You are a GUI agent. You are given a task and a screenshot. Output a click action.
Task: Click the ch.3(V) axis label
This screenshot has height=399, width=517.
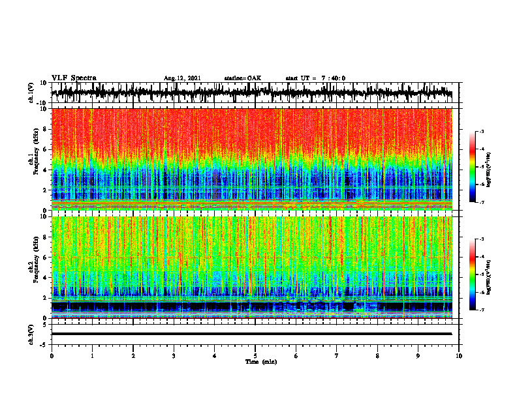point(32,334)
